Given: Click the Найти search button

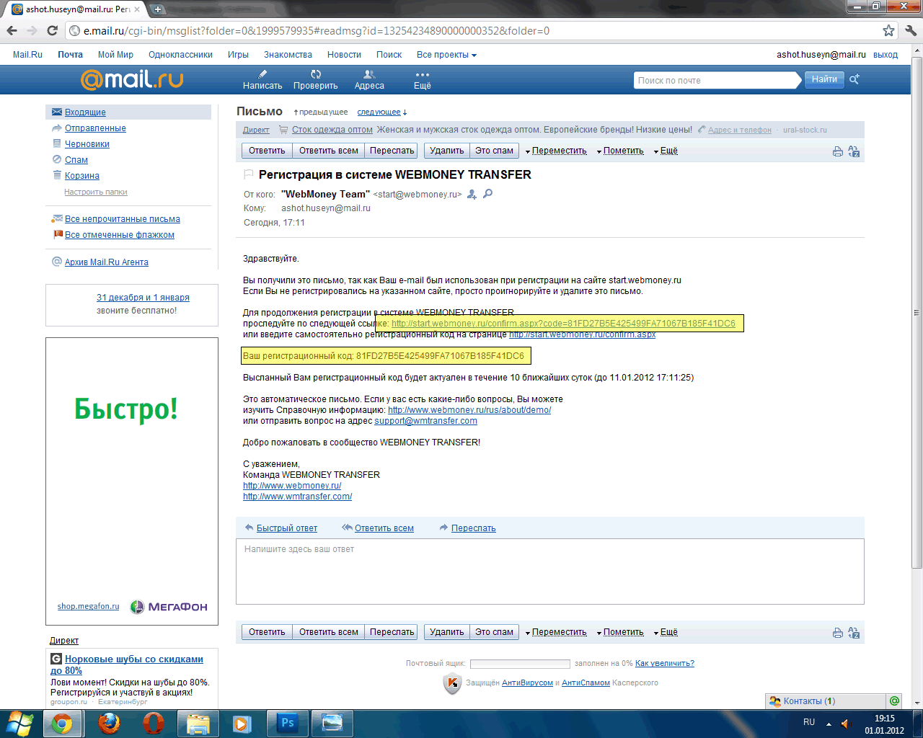Looking at the screenshot, I should [824, 79].
